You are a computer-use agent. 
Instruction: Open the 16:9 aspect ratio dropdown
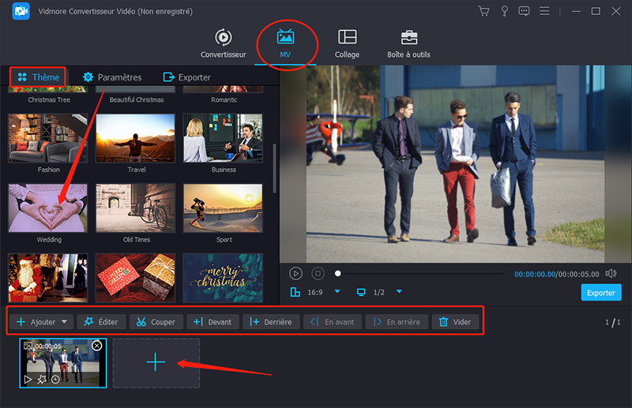(337, 292)
